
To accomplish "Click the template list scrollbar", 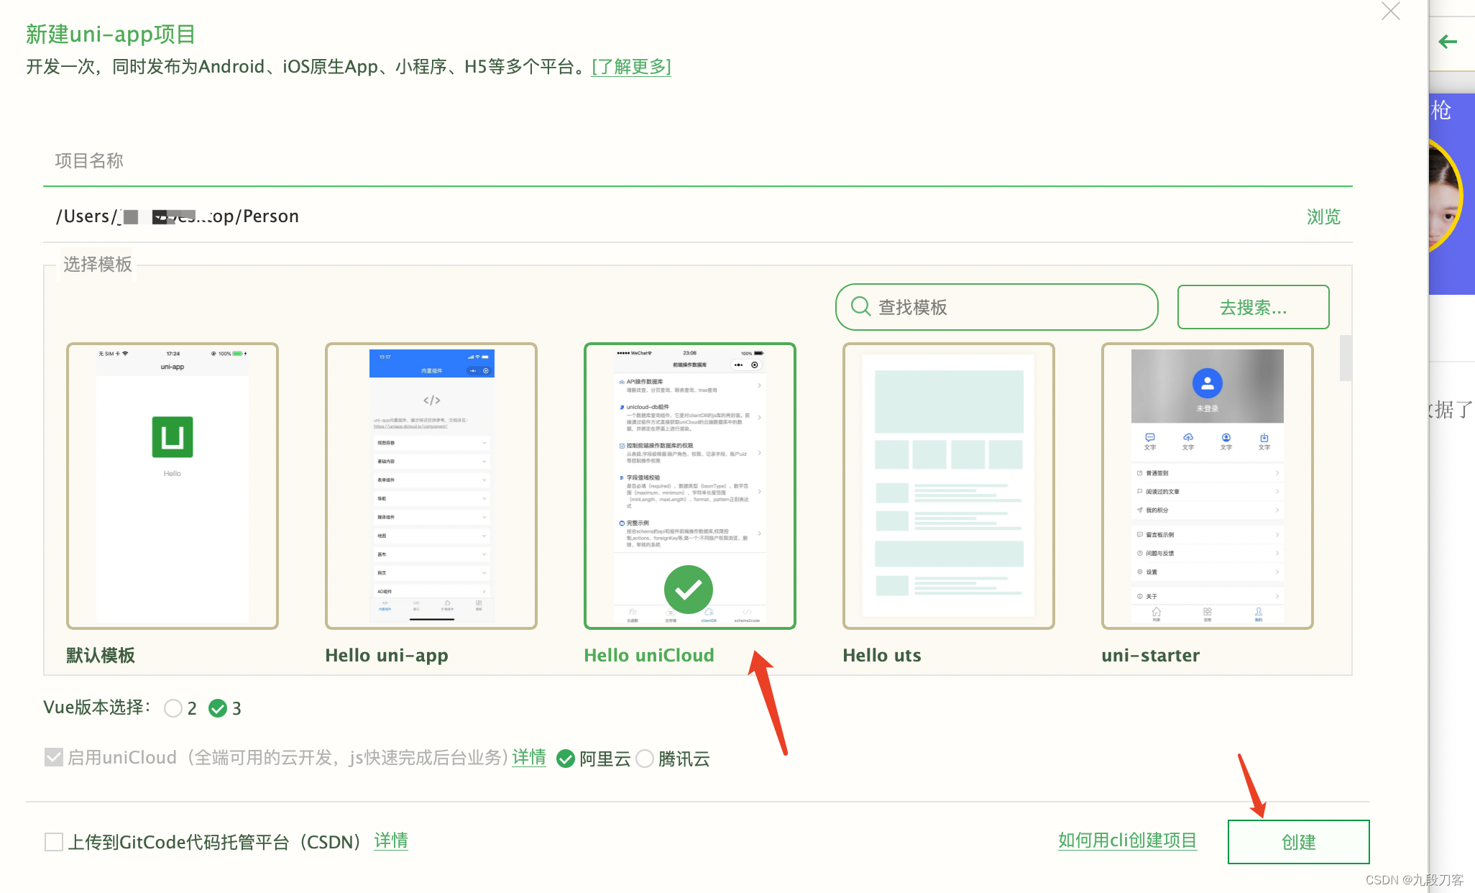I will [1346, 357].
